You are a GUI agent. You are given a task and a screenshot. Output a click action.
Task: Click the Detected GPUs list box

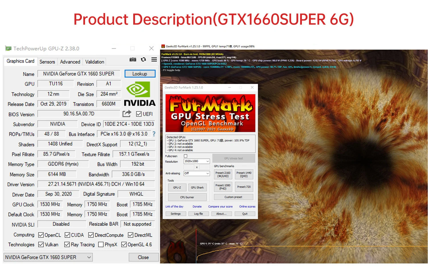pyautogui.click(x=210, y=144)
